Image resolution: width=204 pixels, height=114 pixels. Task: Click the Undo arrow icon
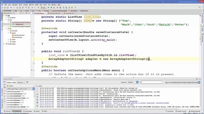11,8
